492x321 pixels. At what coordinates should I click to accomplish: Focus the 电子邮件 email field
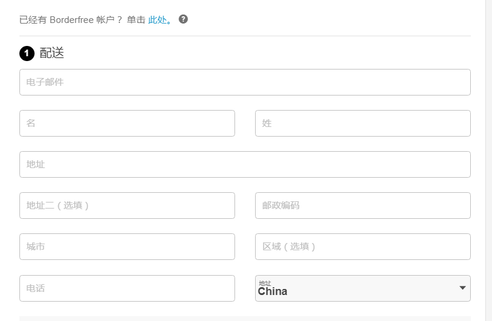pos(245,82)
